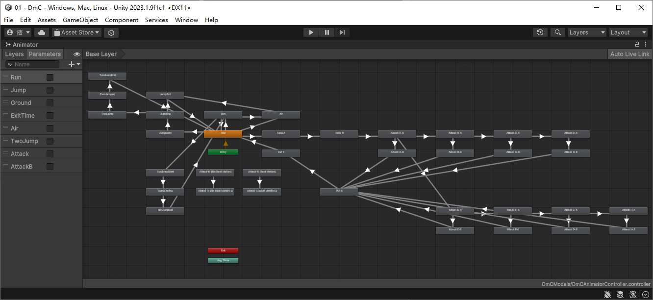Check the AttackB parameter checkbox
Viewport: 653px width, 300px height.
click(x=50, y=167)
